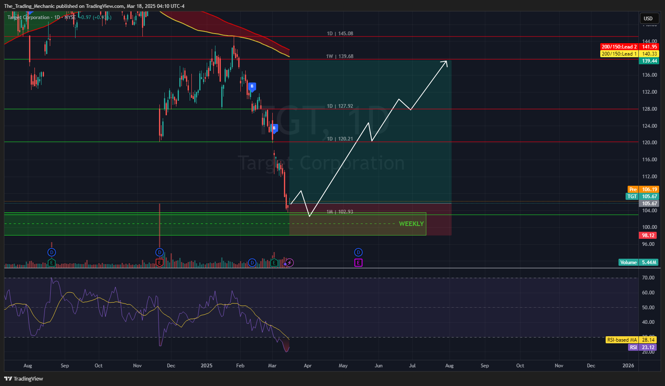Click the RSI 23.12 value label

(643, 347)
